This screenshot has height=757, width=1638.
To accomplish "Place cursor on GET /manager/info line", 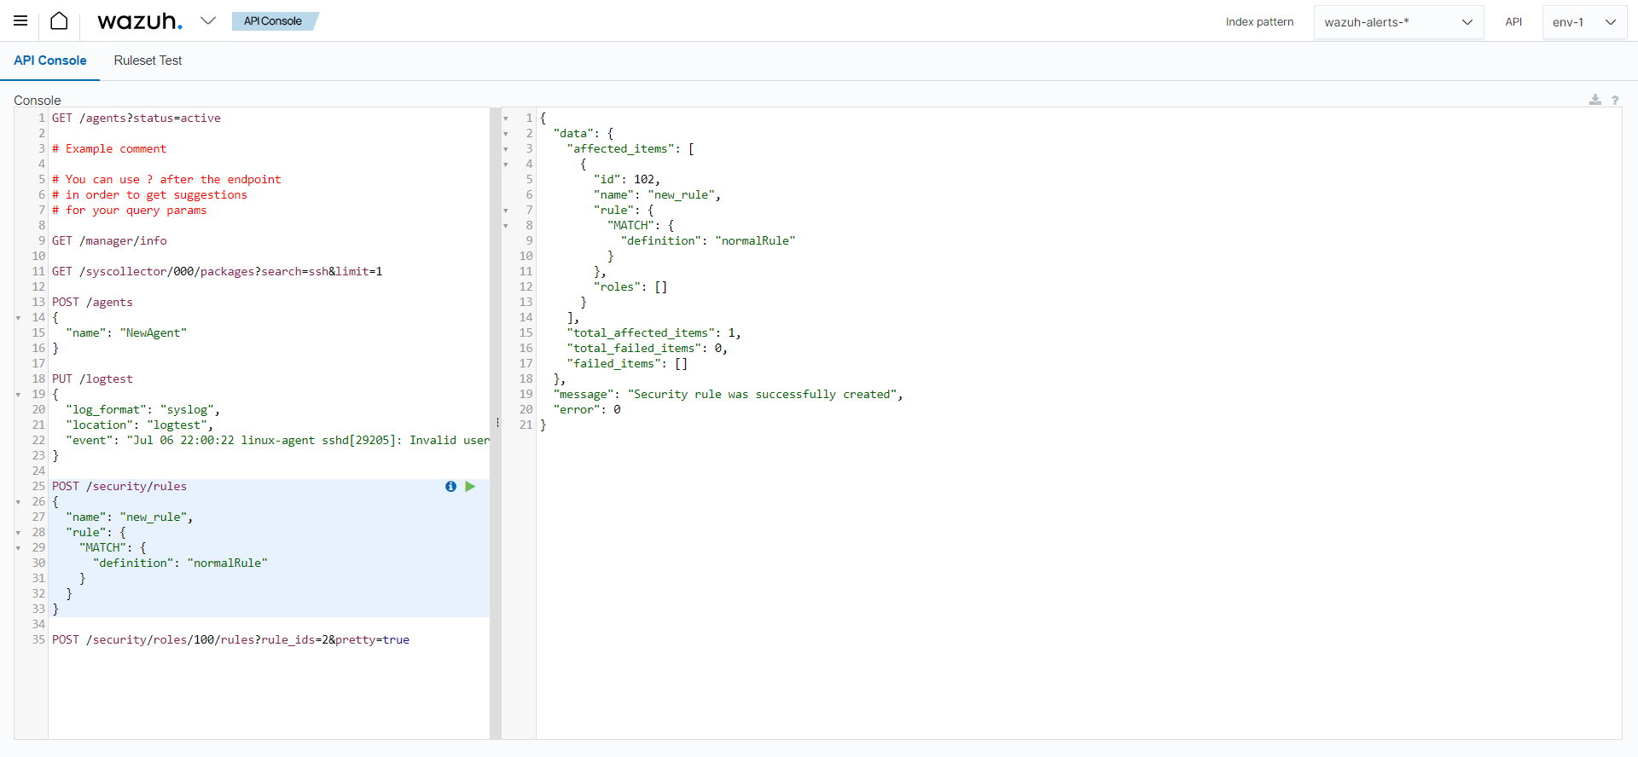I will [109, 241].
